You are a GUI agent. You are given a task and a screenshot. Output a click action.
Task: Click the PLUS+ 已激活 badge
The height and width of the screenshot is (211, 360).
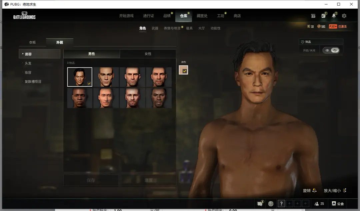[338, 26]
